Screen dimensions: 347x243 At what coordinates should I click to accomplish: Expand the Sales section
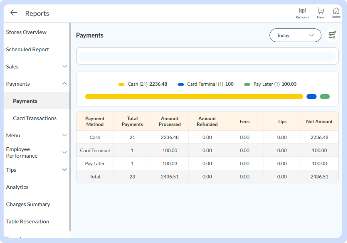click(64, 66)
